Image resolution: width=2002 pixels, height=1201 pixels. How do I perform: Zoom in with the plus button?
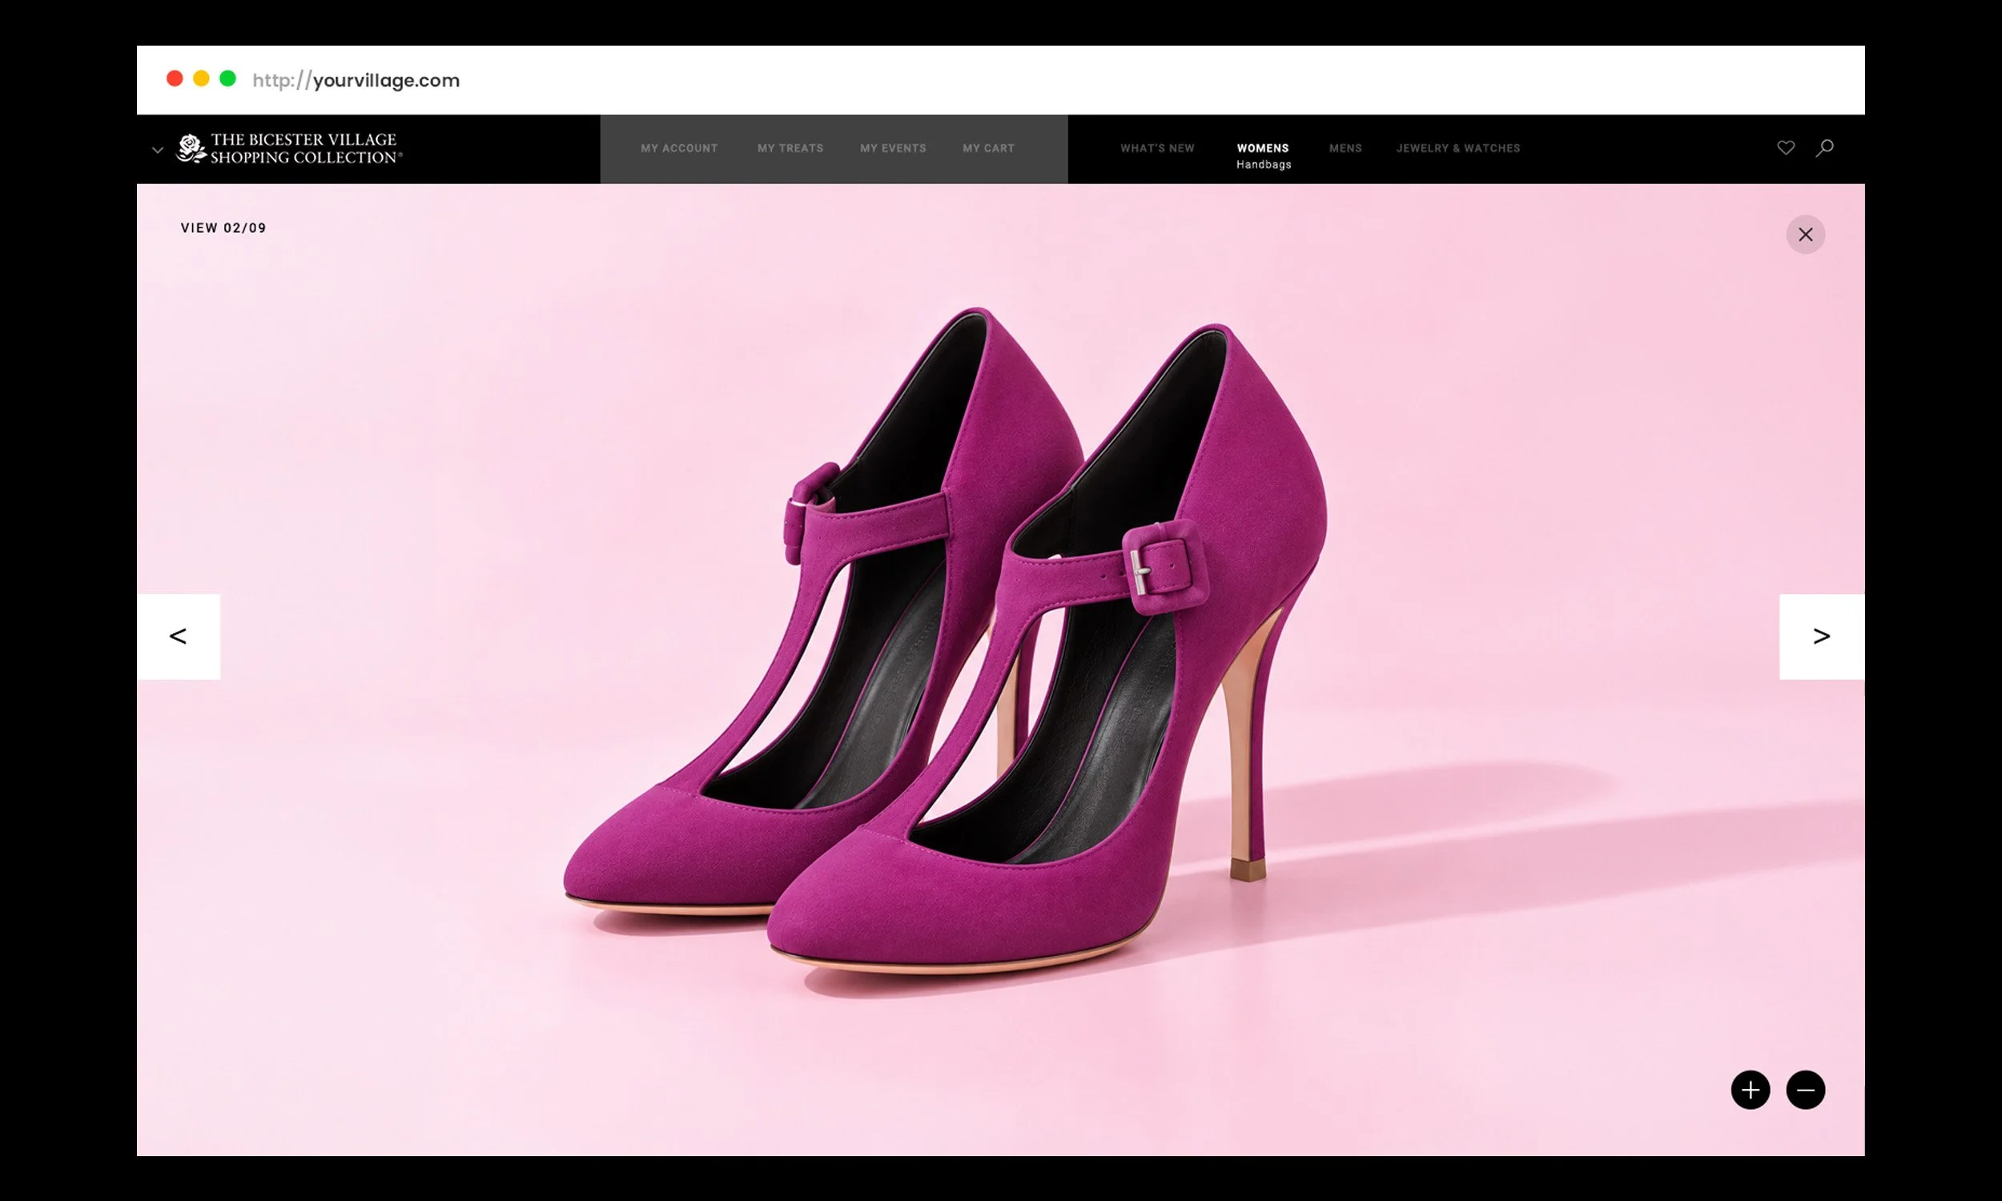click(x=1750, y=1090)
